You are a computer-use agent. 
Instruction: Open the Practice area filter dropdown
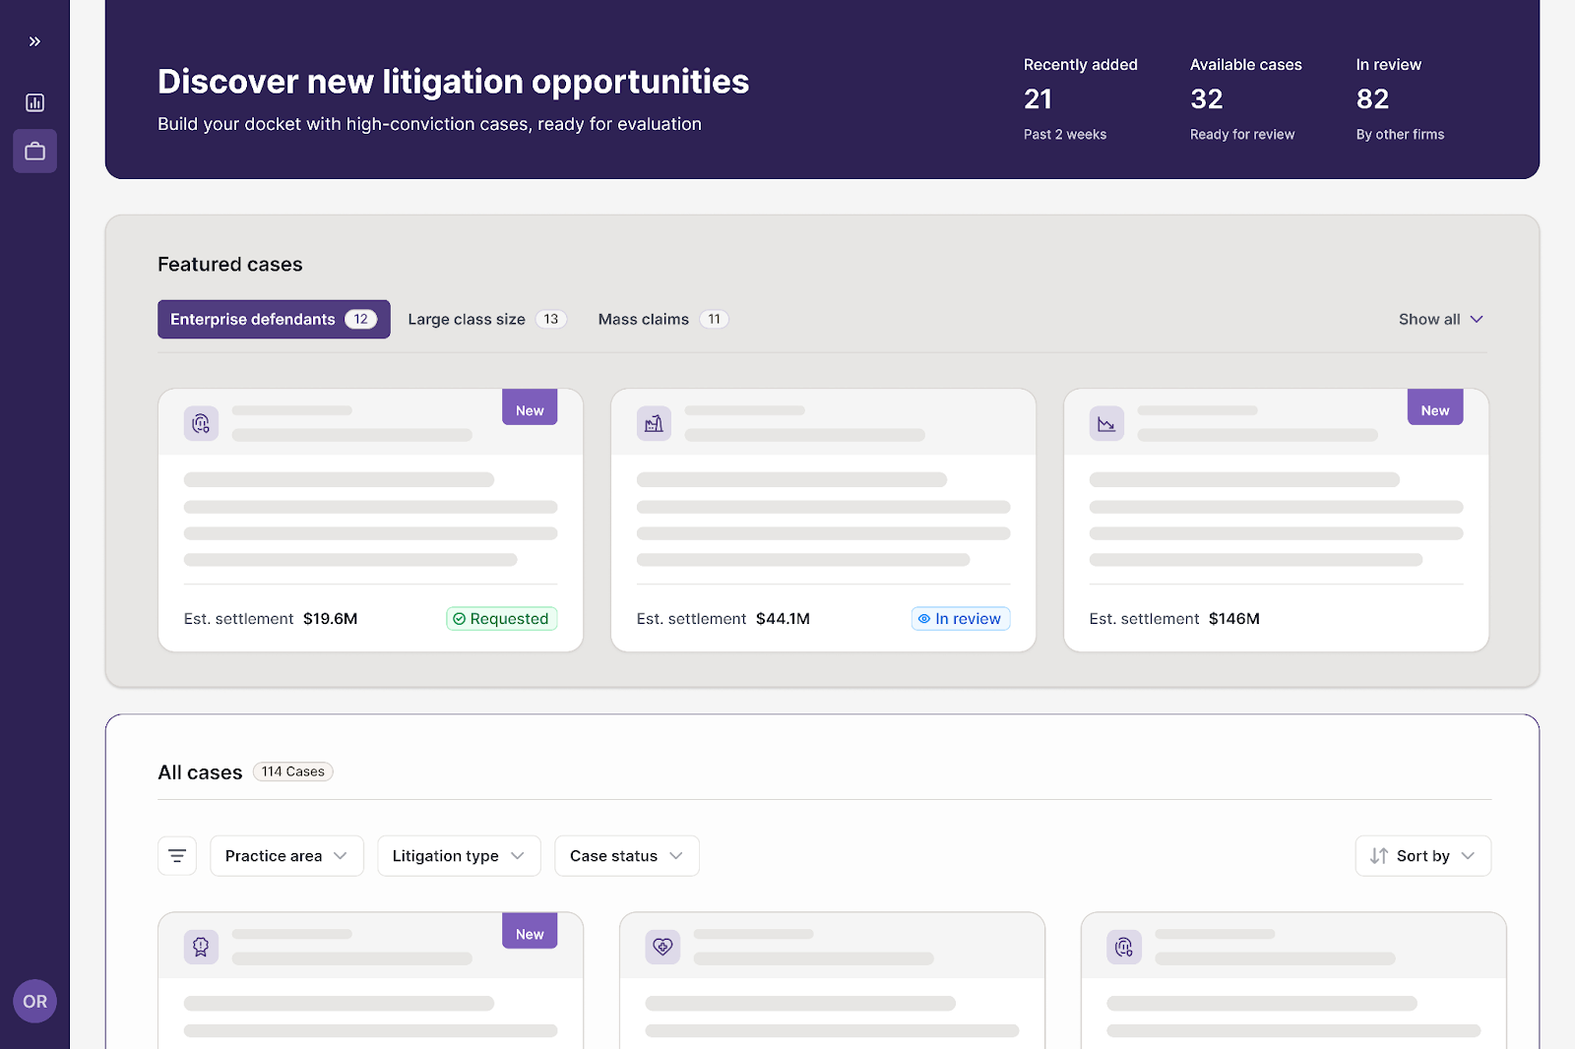tap(286, 856)
